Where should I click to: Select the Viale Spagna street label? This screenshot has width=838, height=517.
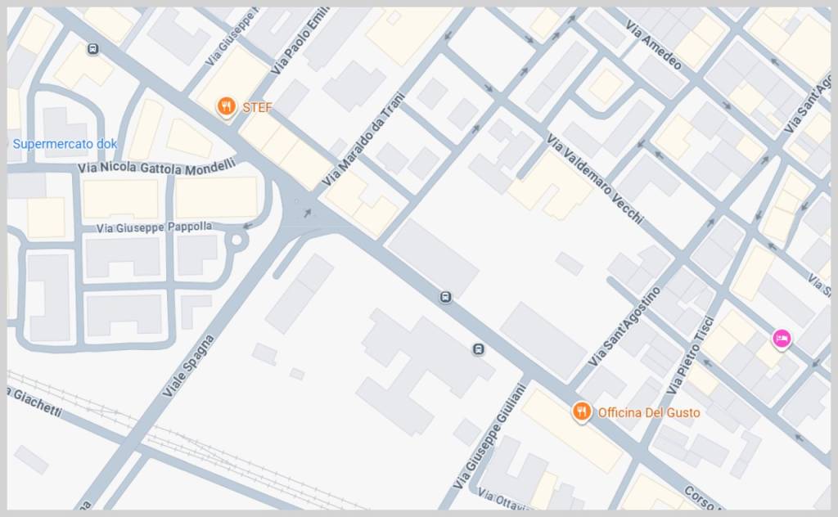click(x=188, y=366)
